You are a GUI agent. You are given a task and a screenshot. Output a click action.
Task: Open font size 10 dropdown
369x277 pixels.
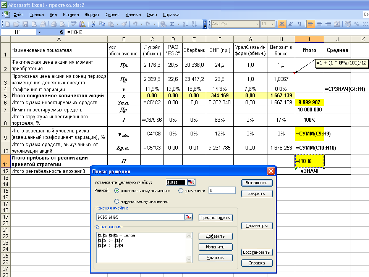click(272, 24)
